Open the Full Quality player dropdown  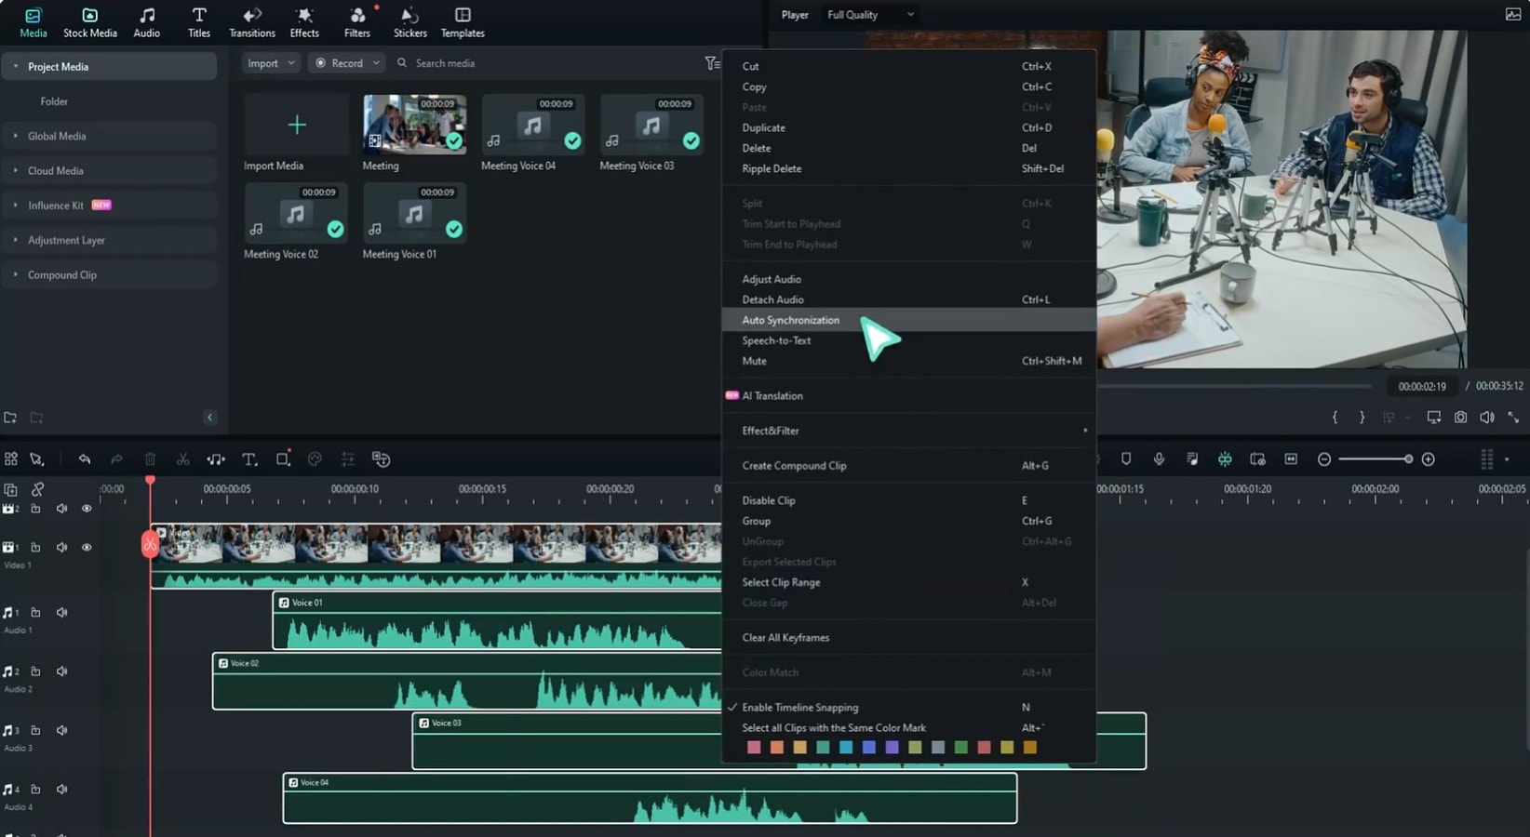pos(870,15)
